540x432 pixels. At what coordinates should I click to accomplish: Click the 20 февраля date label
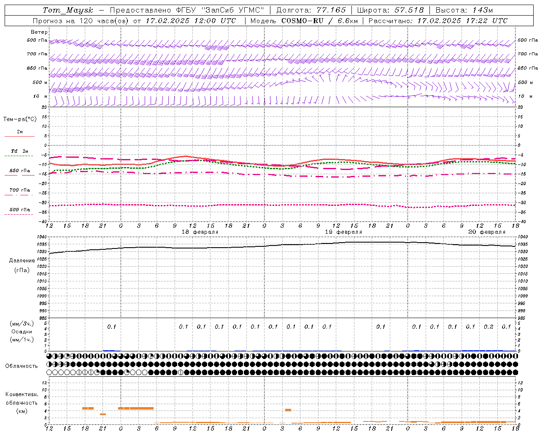pos(487,232)
